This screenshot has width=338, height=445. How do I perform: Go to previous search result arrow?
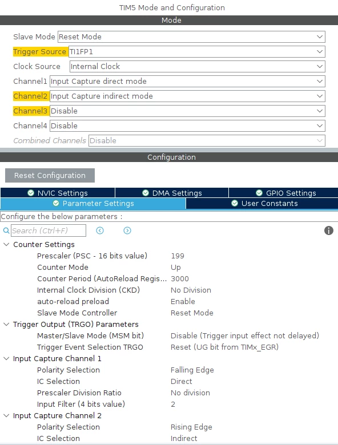pos(100,230)
